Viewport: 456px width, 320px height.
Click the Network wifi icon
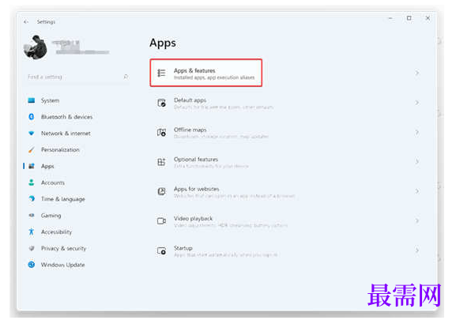click(x=32, y=134)
